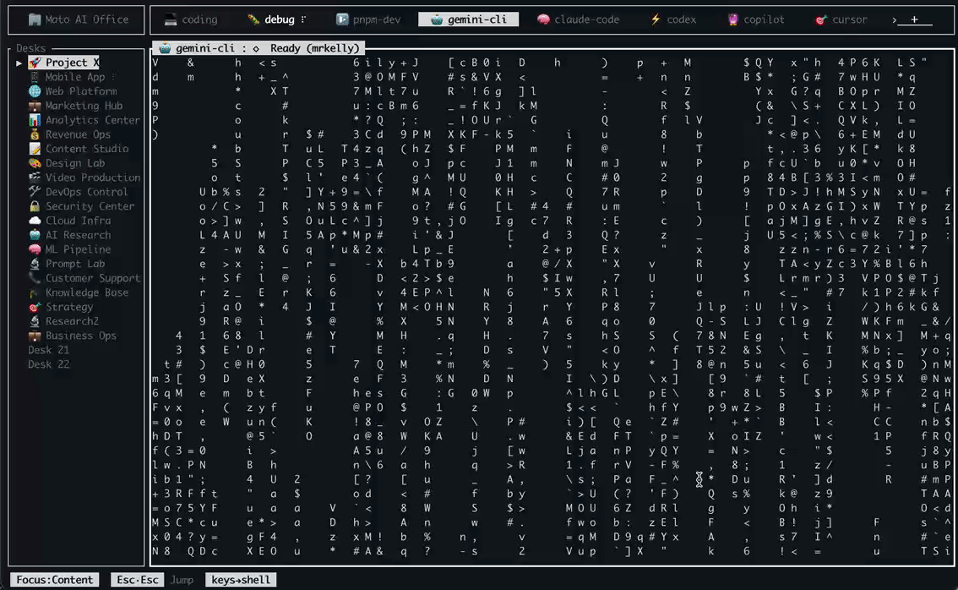
Task: Click the Jump action in the status bar
Action: (182, 580)
